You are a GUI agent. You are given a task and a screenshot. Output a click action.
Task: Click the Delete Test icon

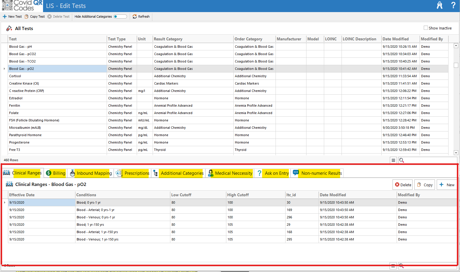(50, 17)
